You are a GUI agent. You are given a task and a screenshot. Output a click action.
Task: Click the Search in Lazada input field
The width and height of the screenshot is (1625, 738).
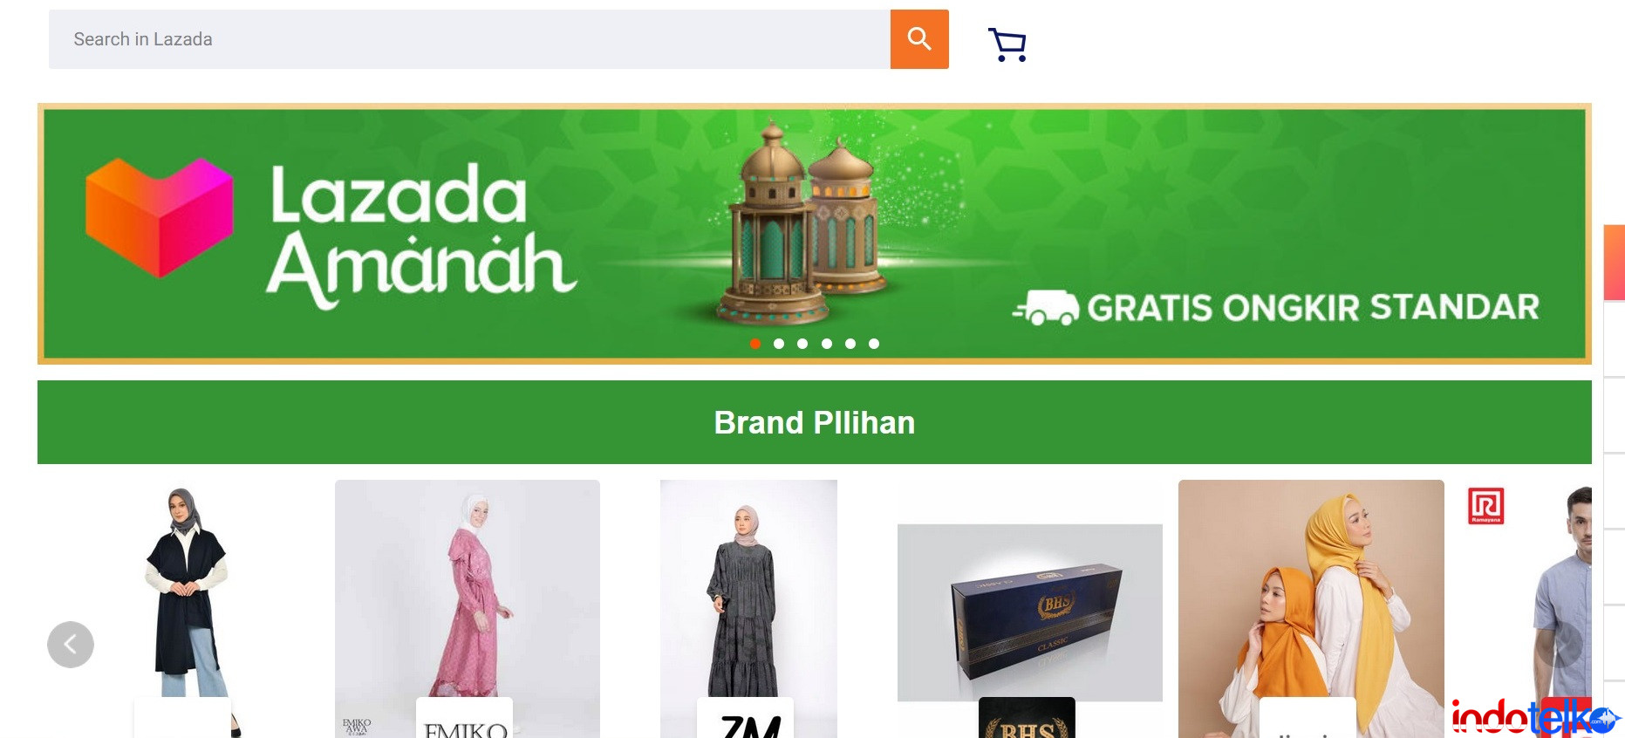click(469, 39)
